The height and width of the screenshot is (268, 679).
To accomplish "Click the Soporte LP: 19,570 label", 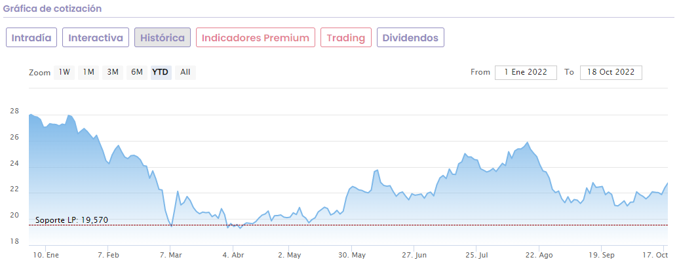I will (x=71, y=220).
